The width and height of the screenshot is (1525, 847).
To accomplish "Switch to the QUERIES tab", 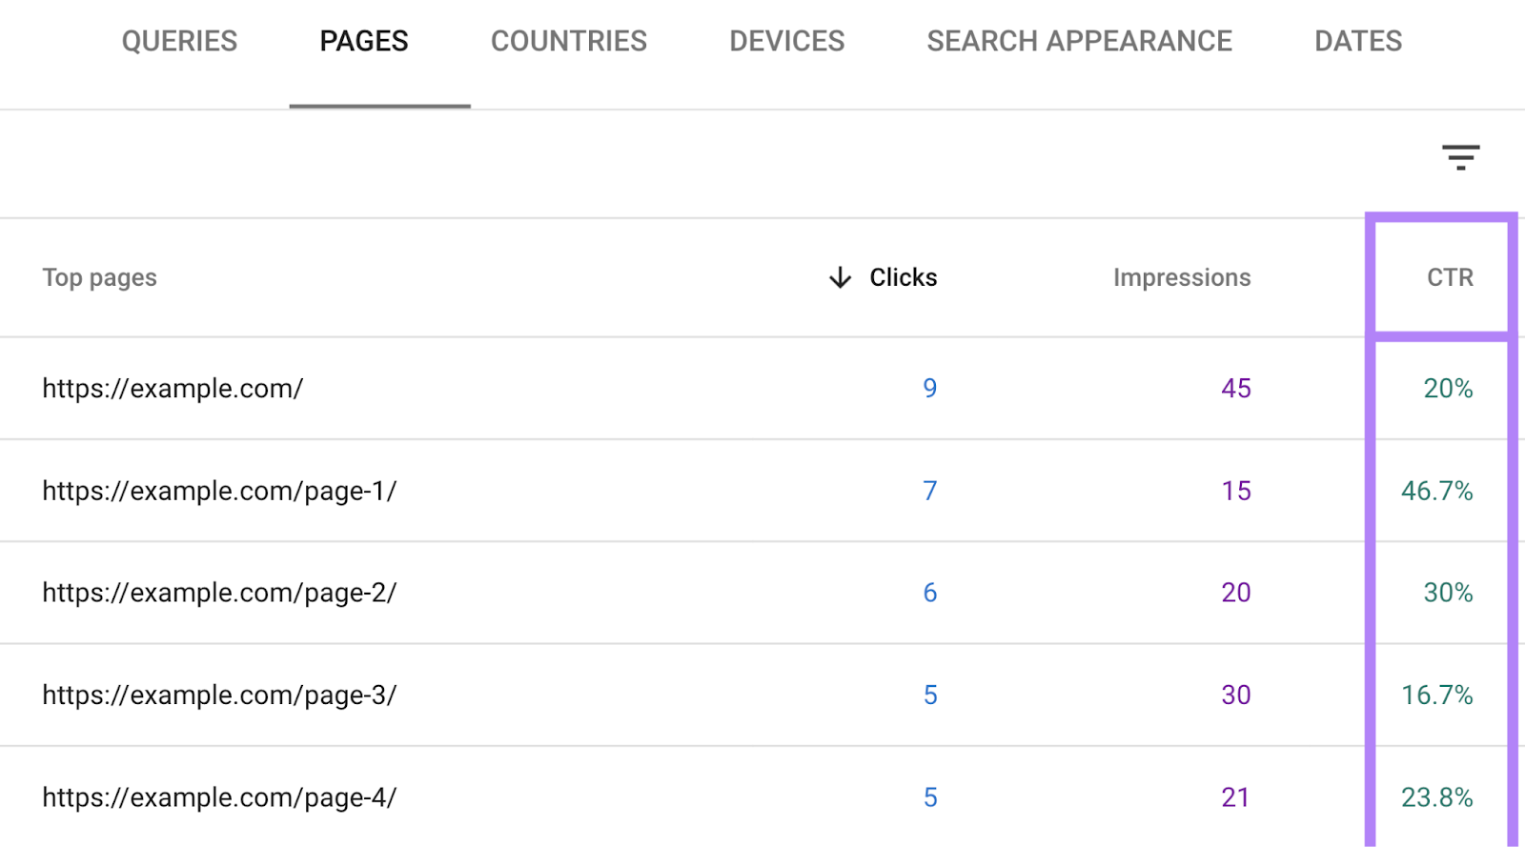I will click(180, 41).
